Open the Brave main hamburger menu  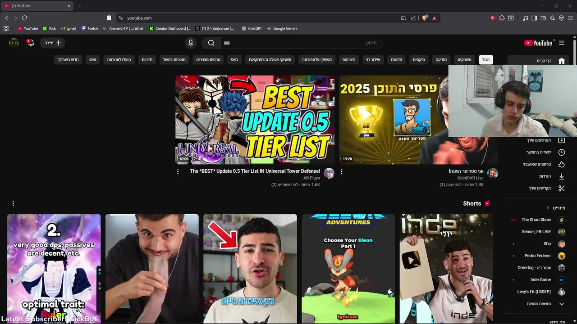571,18
